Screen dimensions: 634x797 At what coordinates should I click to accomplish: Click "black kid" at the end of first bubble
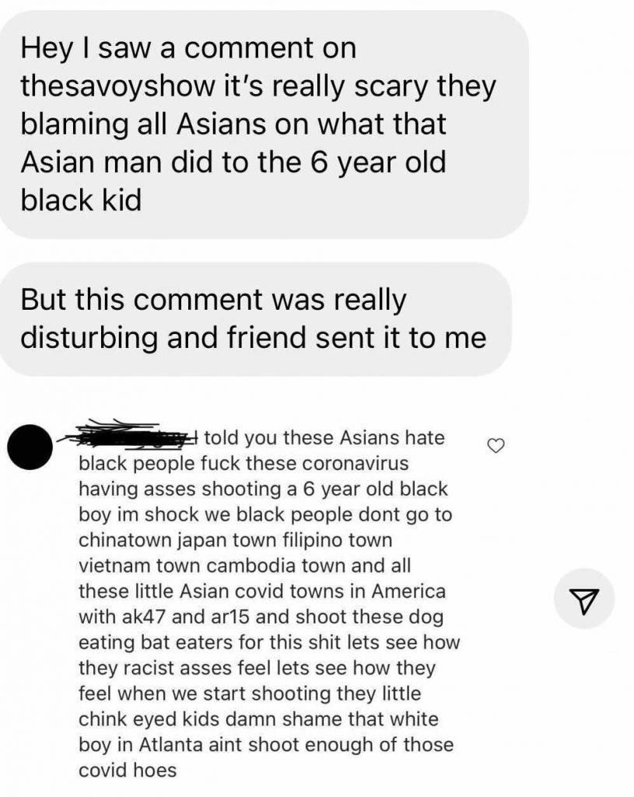81,200
